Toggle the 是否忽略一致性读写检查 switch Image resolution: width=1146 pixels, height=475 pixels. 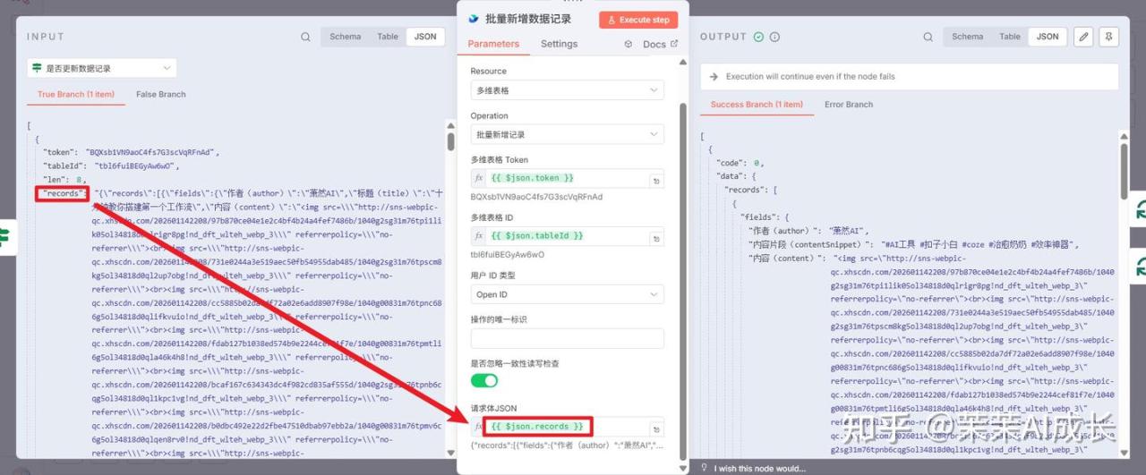(x=484, y=380)
